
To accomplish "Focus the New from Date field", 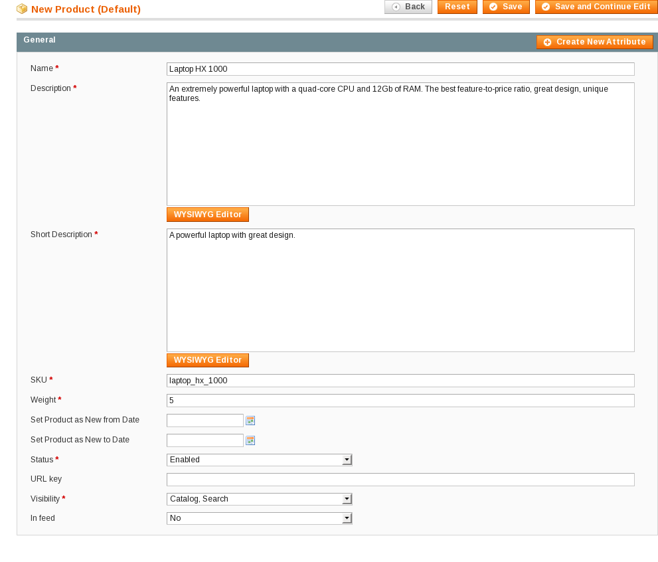I will (x=205, y=421).
